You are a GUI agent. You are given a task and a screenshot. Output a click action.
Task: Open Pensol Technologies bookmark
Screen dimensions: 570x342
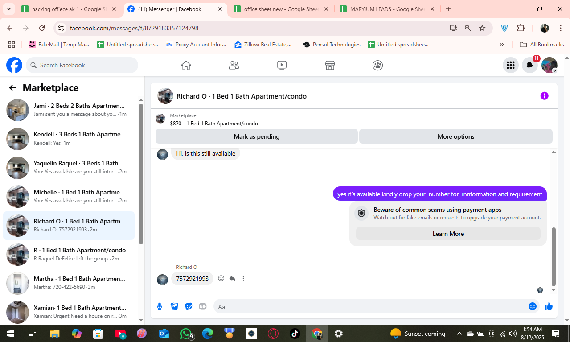click(x=332, y=45)
